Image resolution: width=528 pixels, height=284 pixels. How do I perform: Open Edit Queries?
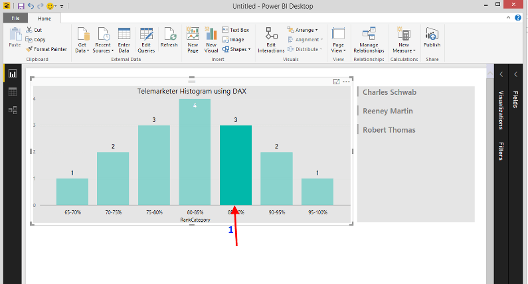click(146, 35)
